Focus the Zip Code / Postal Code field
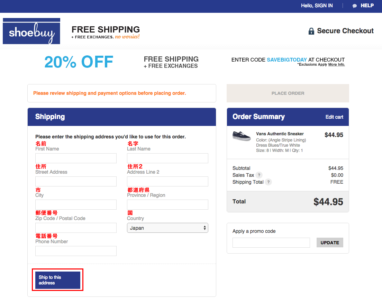 coord(76,228)
